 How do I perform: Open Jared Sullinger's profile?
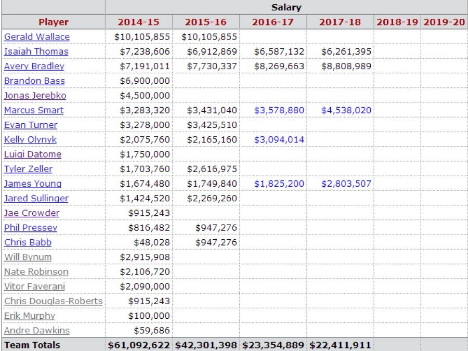[x=36, y=198]
